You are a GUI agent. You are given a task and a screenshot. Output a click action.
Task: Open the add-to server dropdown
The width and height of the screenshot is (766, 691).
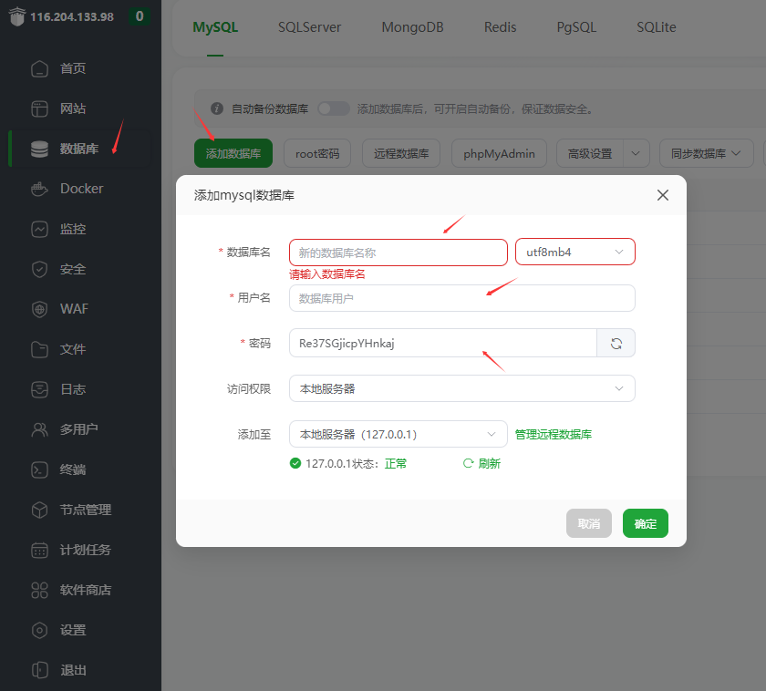tap(398, 434)
